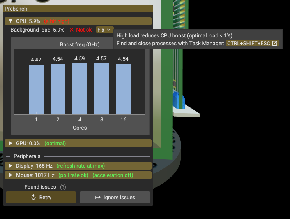This screenshot has height=219, width=290.
Task: Click the 'acceleration off' label
Action: 113,175
